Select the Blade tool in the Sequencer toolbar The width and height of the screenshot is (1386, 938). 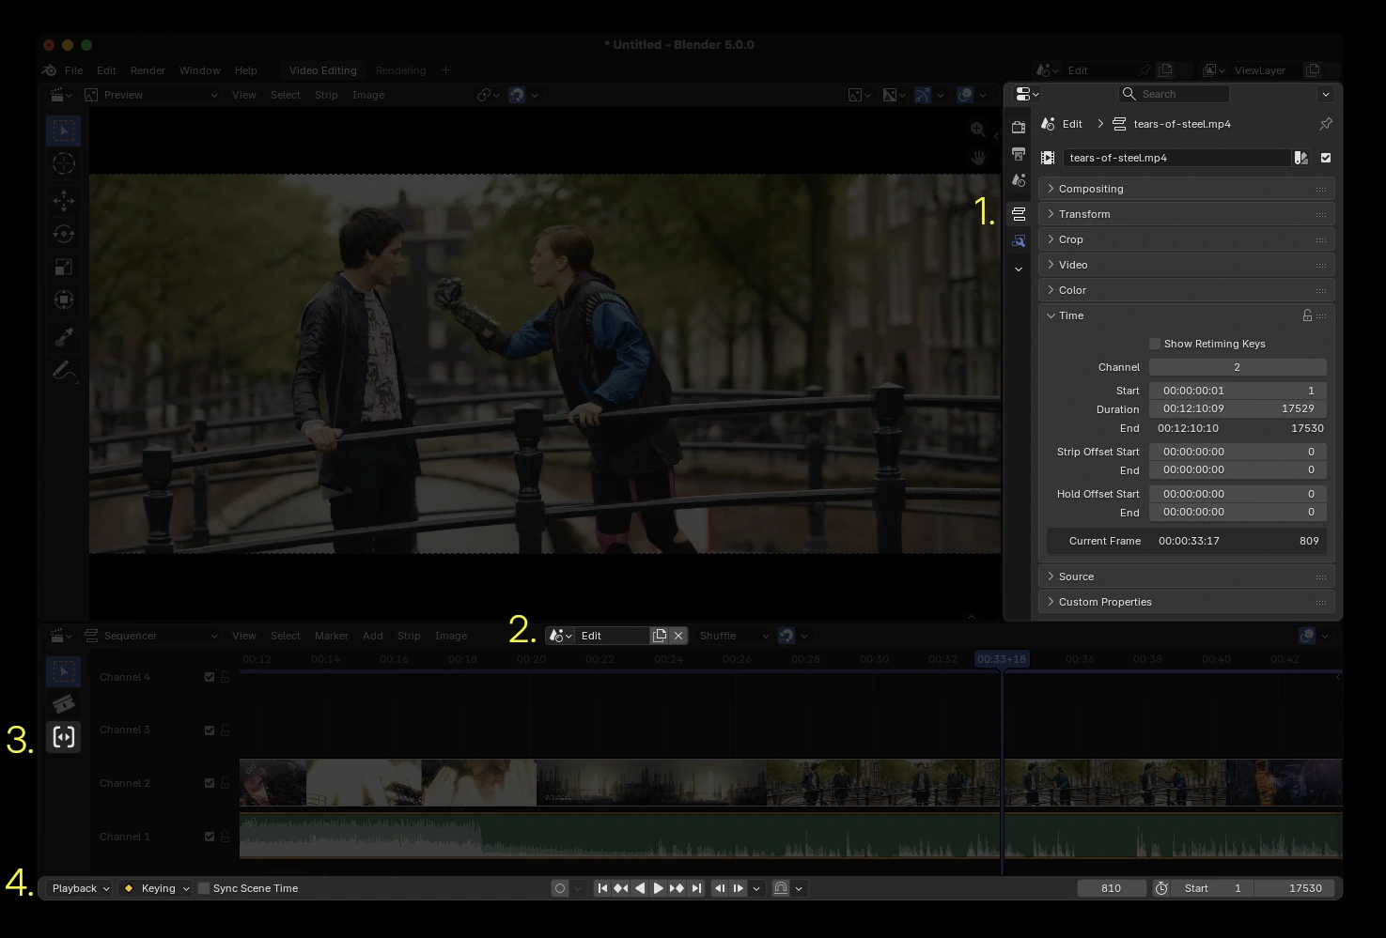pos(63,703)
